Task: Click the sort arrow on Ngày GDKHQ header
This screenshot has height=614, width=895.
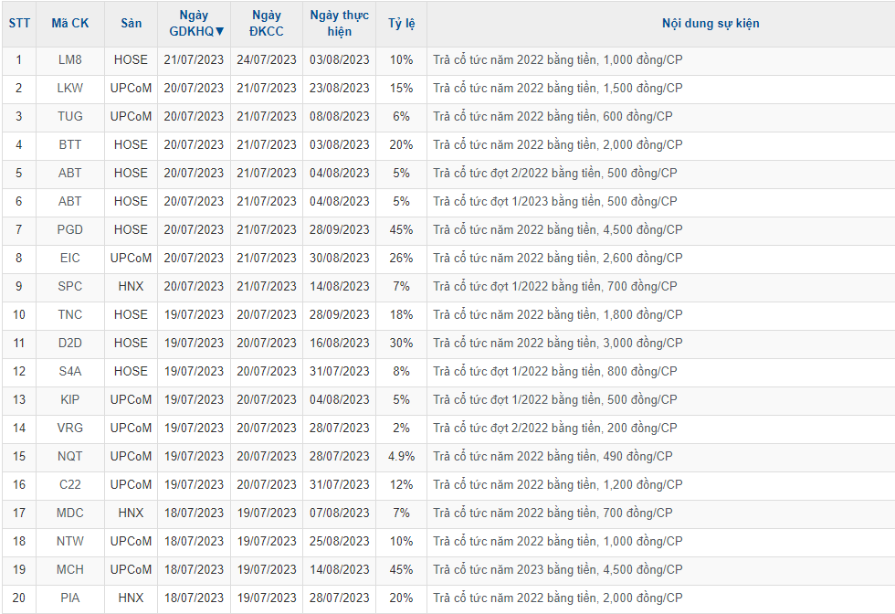Action: (219, 31)
